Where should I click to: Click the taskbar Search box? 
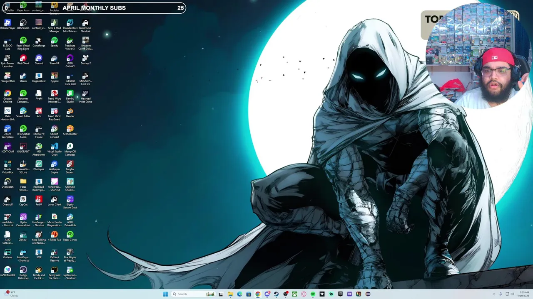(194, 294)
